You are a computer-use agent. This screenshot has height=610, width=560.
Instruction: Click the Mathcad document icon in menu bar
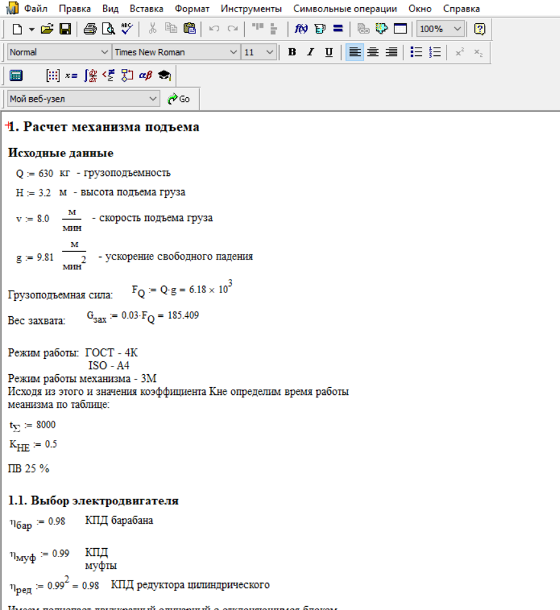(x=13, y=8)
